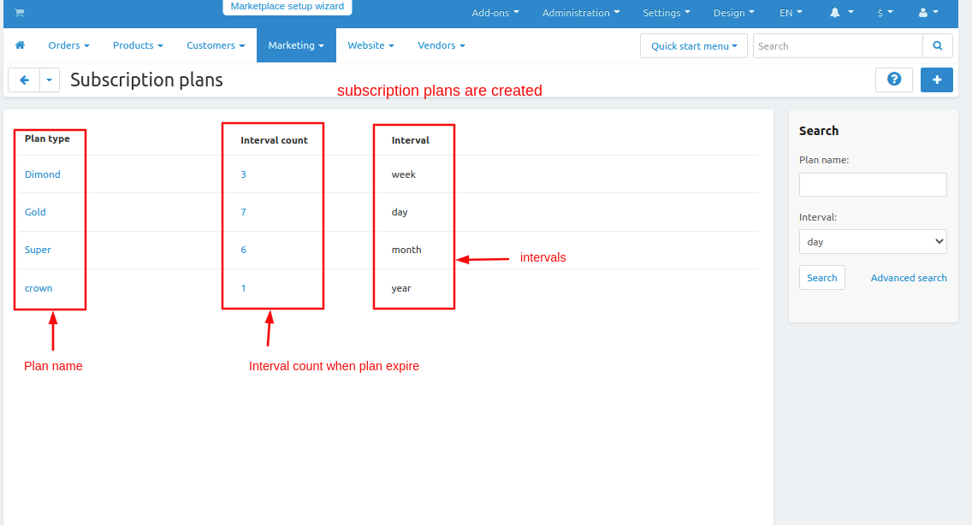The width and height of the screenshot is (972, 525).
Task: Focus the top Search input field
Action: tap(838, 46)
